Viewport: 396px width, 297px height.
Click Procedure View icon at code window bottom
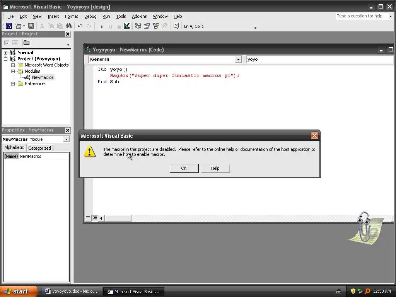click(x=88, y=218)
